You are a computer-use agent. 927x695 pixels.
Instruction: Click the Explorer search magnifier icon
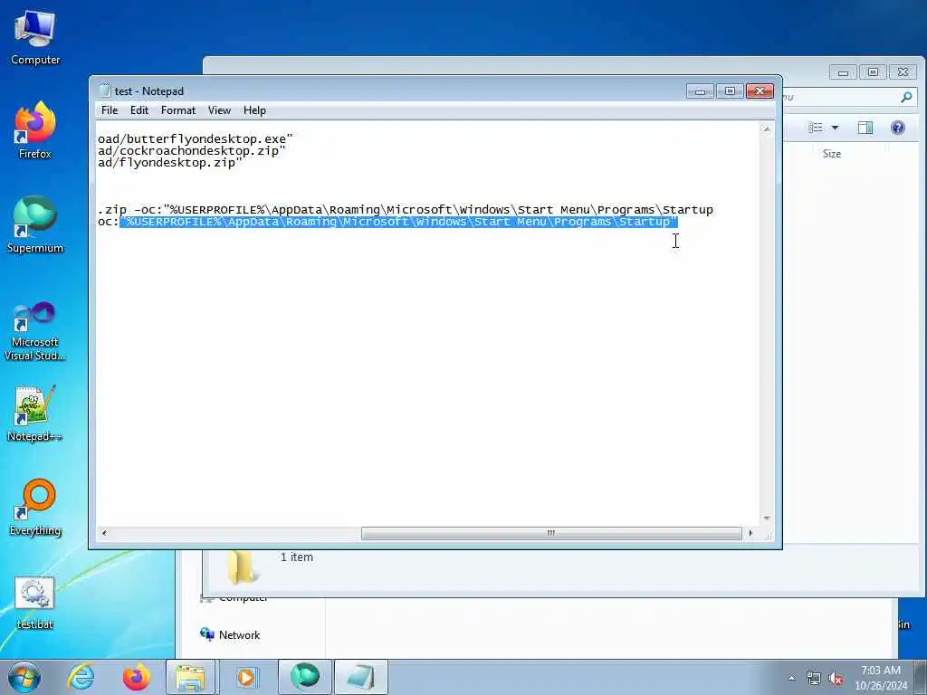(x=905, y=97)
